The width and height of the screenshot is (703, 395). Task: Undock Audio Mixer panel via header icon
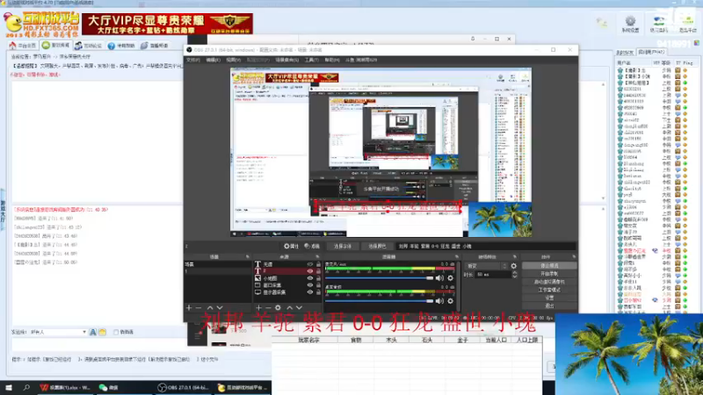click(456, 256)
